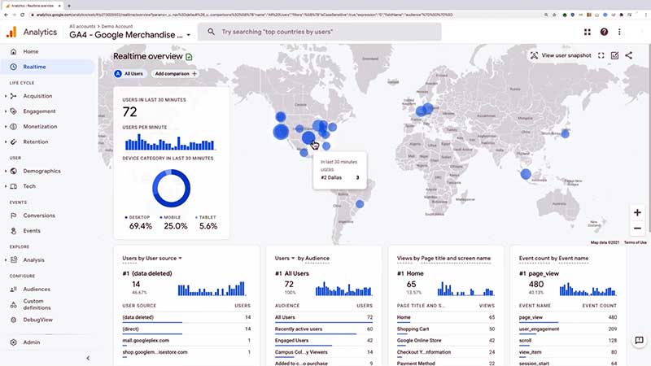Click the scroll event row
The height and width of the screenshot is (366, 651).
tap(567, 340)
